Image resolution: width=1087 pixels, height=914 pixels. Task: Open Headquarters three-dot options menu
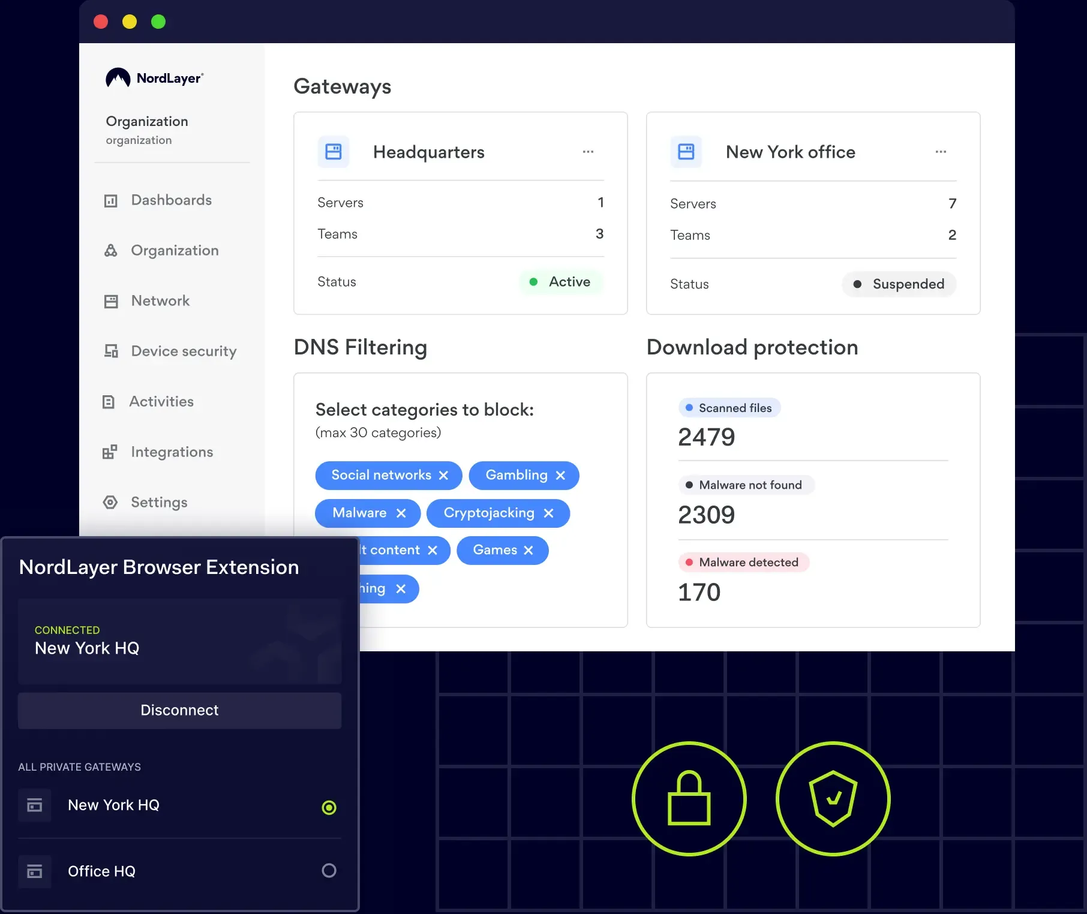[588, 152]
